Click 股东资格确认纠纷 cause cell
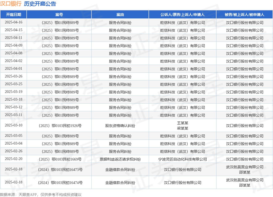This screenshot has height=197, width=273. 120,126
